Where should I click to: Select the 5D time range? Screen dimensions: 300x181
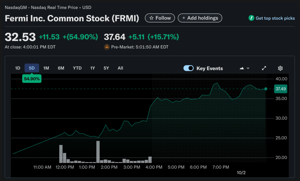coord(32,68)
